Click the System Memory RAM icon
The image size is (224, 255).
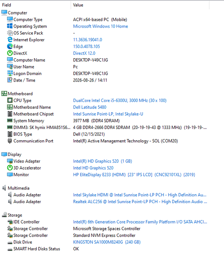[x=10, y=121]
